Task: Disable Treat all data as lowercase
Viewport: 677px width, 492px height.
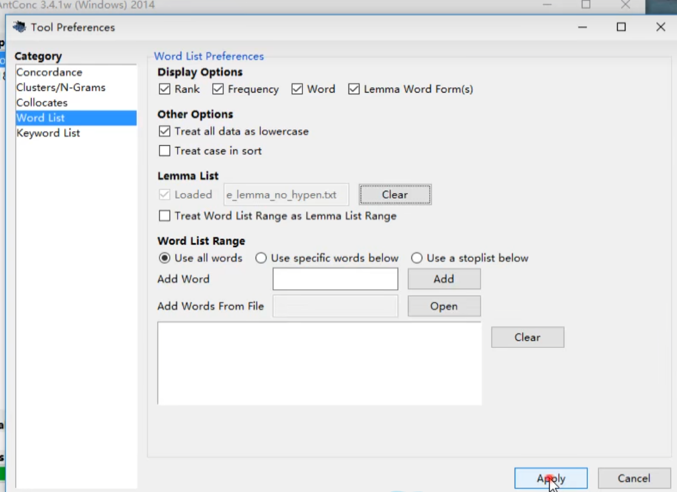Action: 164,131
